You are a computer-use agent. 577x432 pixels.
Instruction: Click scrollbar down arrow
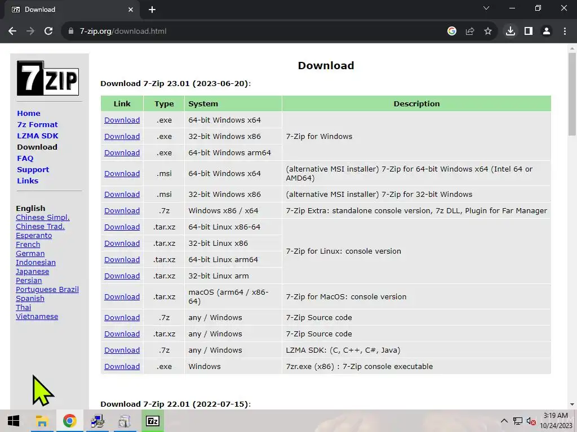coord(572,405)
